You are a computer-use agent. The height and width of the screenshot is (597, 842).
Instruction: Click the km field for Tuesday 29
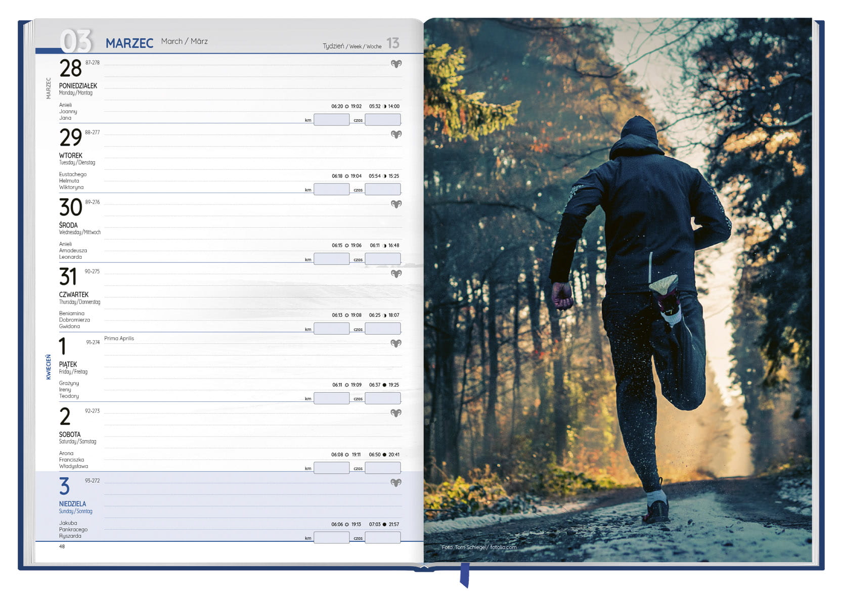[x=332, y=190]
